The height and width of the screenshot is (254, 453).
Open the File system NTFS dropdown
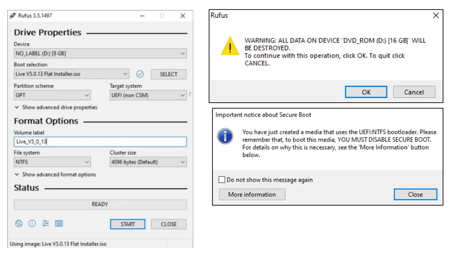click(52, 162)
